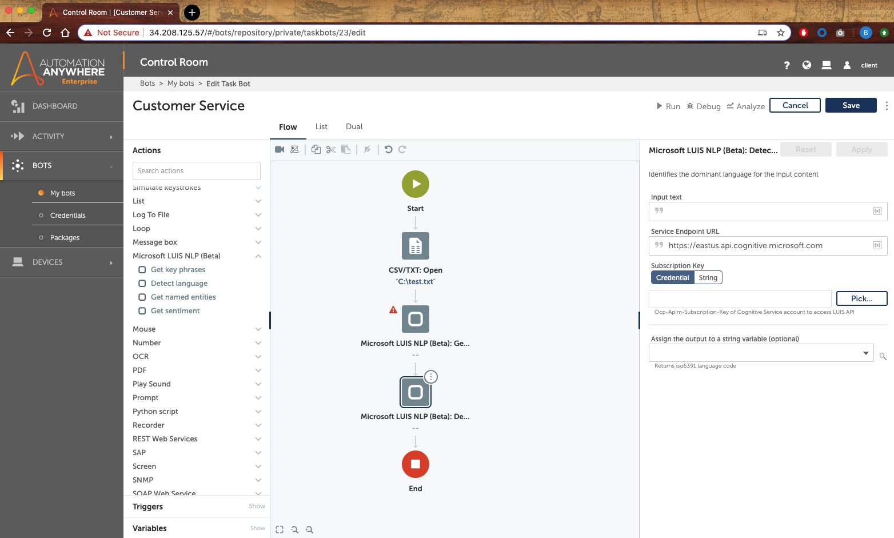This screenshot has height=538, width=894.
Task: Open the three-dot menu on selected node
Action: pos(431,377)
